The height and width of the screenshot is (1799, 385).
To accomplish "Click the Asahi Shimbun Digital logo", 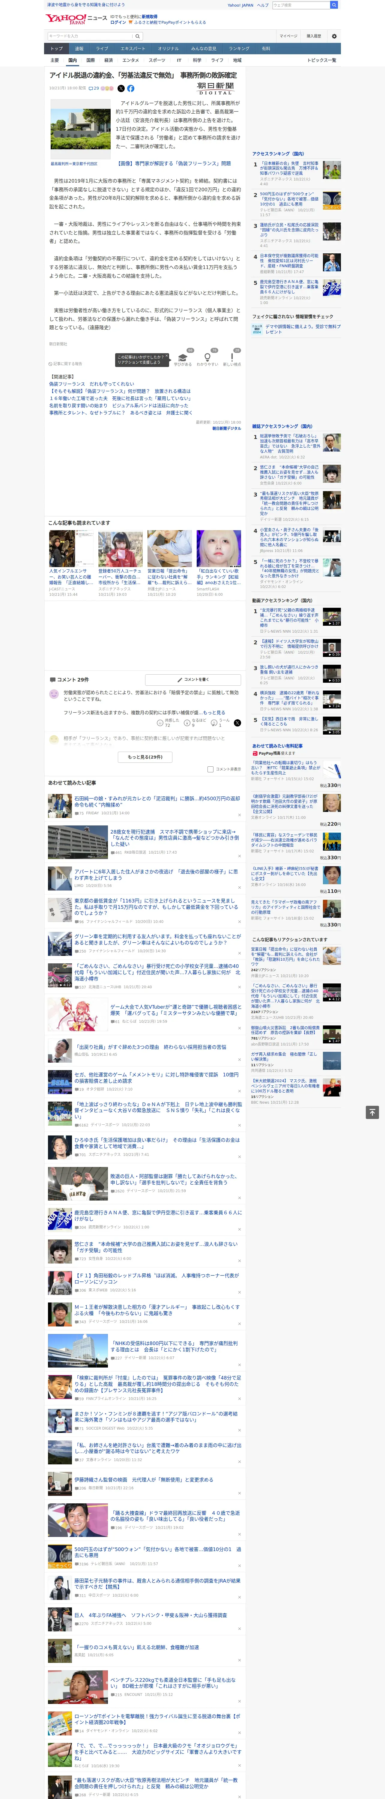I will pos(215,89).
